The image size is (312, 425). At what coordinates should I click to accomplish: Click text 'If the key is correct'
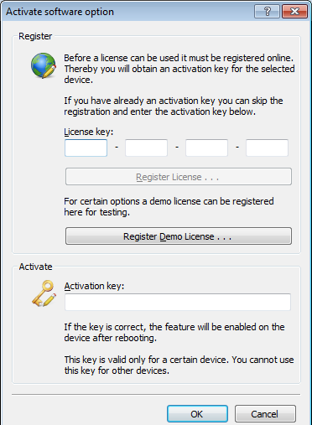pyautogui.click(x=105, y=327)
